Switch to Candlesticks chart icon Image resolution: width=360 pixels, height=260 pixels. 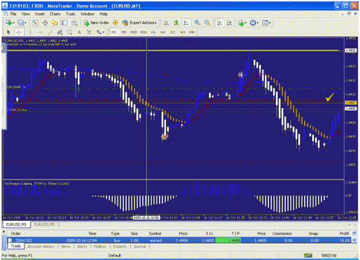(x=176, y=22)
